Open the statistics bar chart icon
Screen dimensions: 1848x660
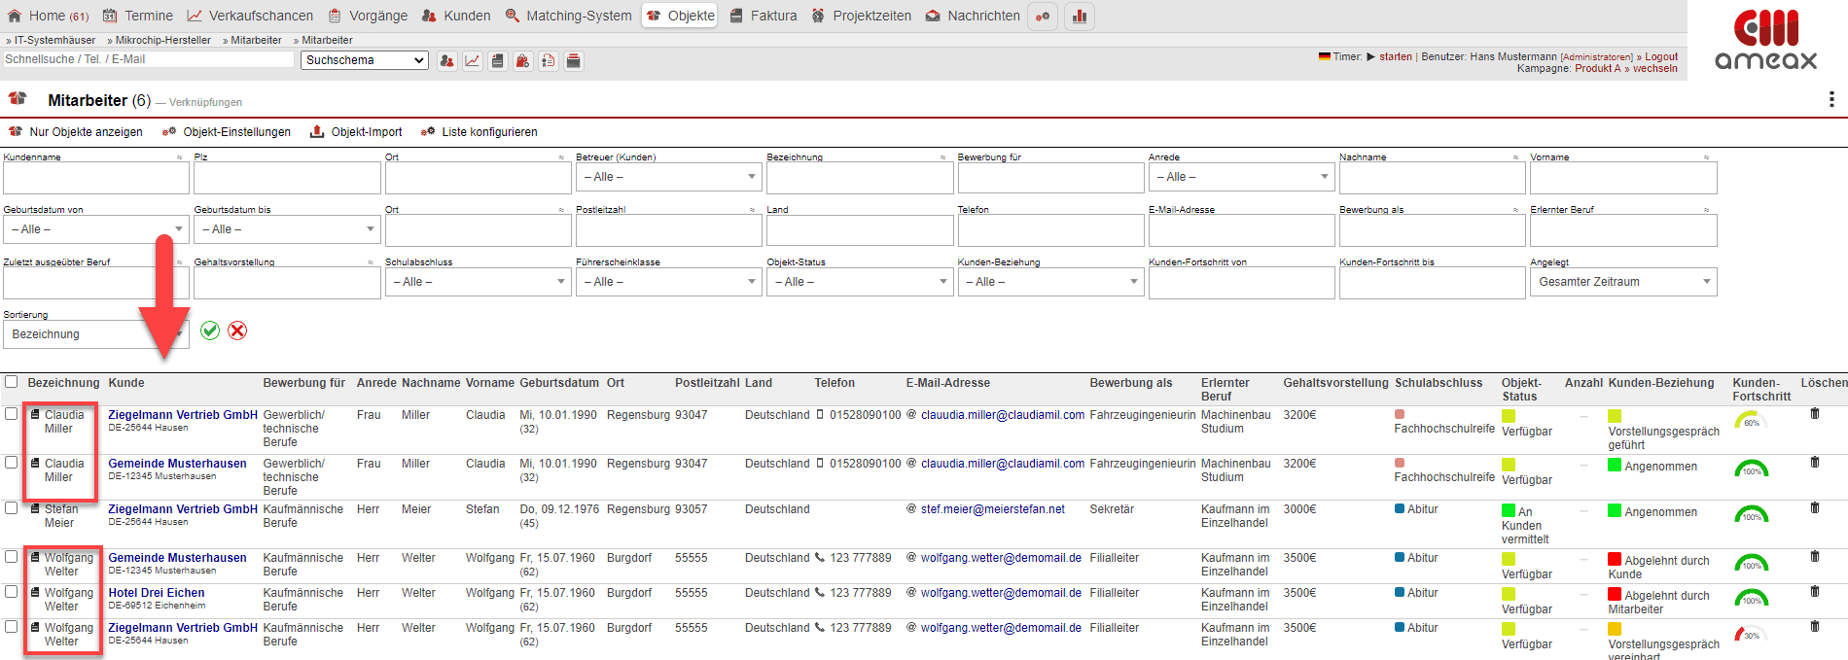tap(1079, 17)
